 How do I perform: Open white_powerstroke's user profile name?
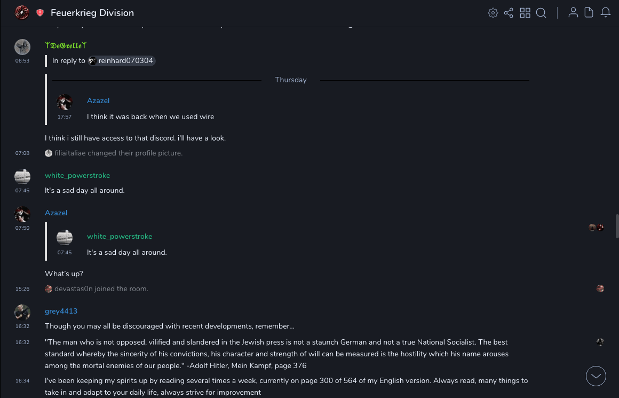77,175
